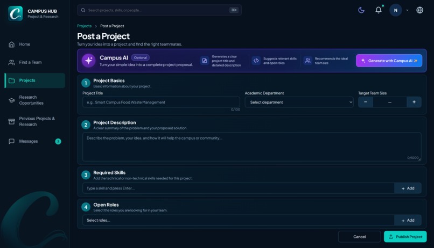Click the Research Opportunities graduation cap icon
The image size is (434, 248).
click(x=12, y=100)
